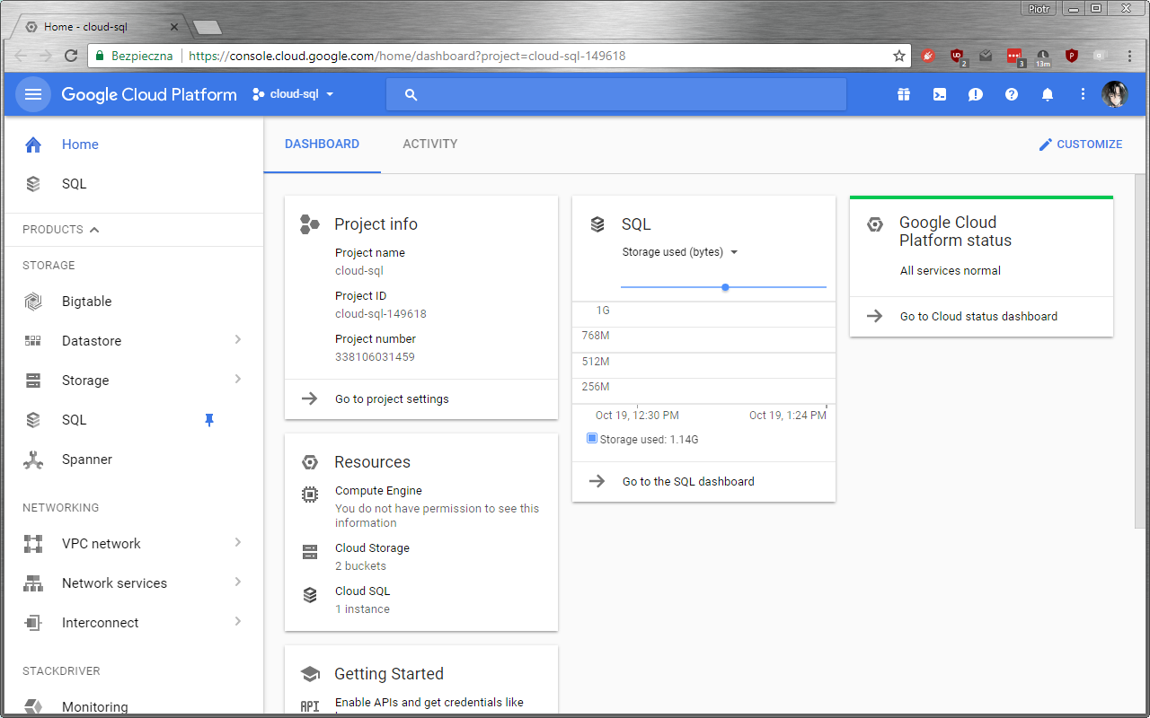Screen dimensions: 1150x718
Task: Click the Spanner wrench icon
Action: [33, 460]
